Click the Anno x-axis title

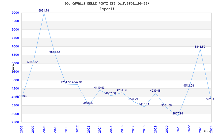(207, 131)
